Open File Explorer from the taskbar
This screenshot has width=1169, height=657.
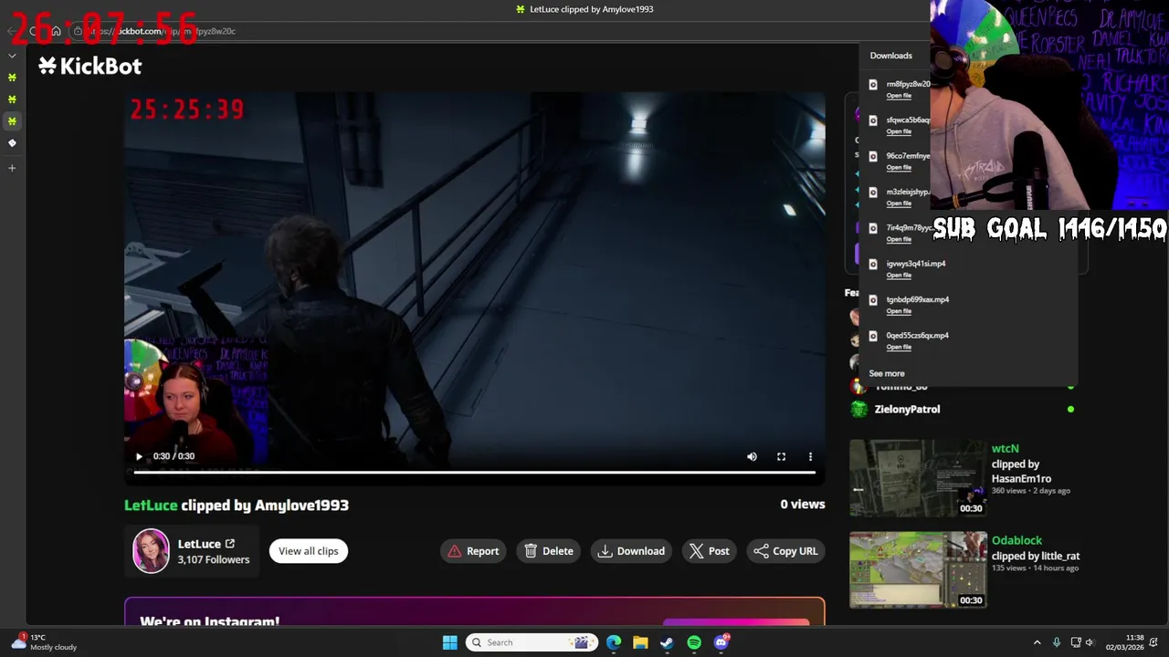coord(640,642)
